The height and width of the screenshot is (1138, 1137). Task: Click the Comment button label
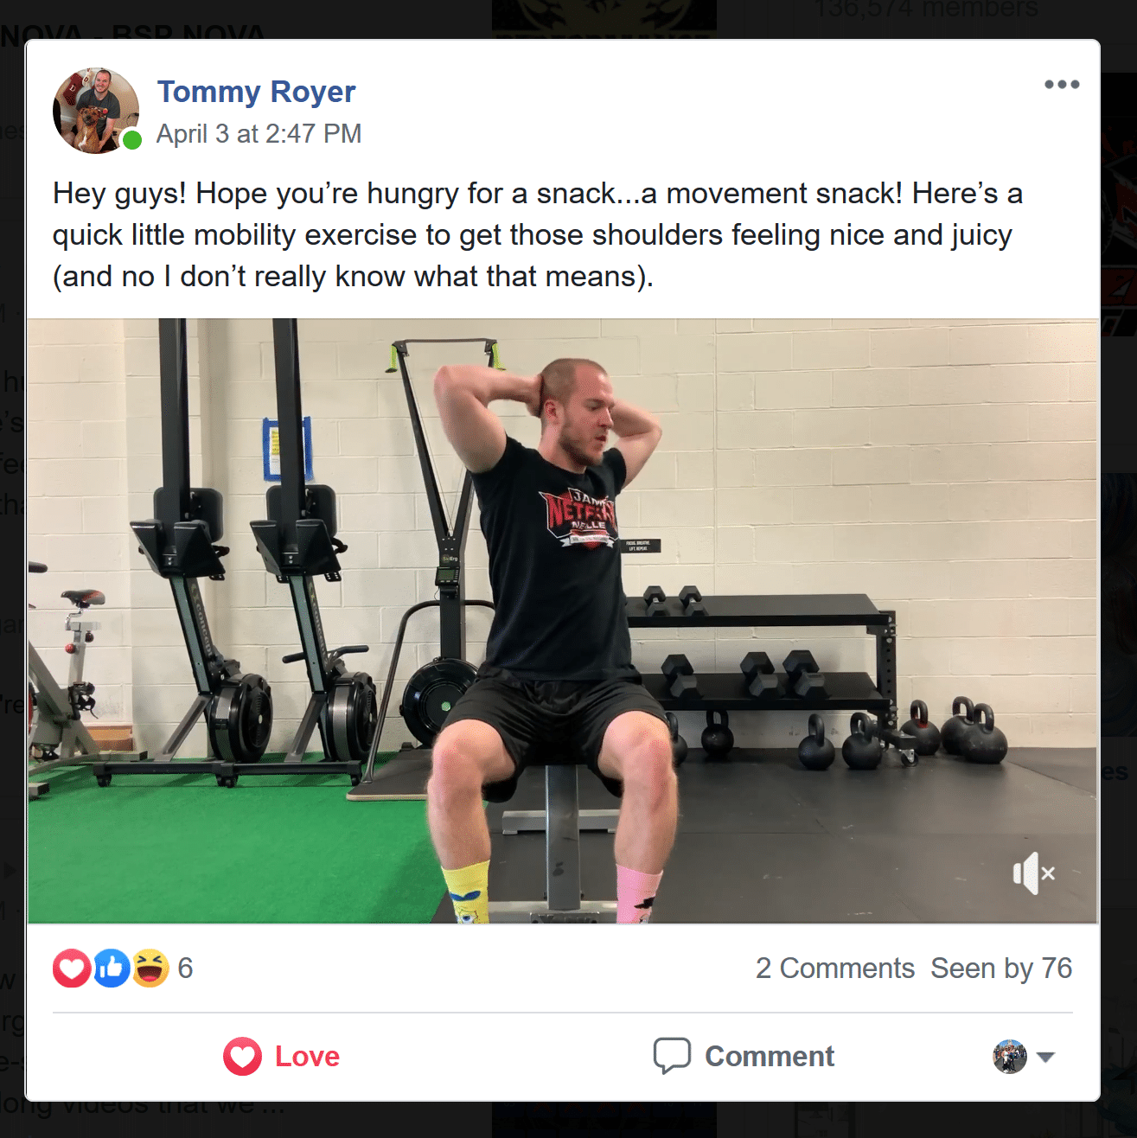tap(770, 1057)
